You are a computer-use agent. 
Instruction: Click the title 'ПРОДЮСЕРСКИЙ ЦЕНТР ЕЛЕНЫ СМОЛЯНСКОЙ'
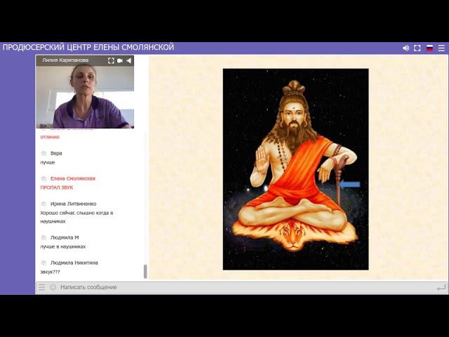point(88,47)
